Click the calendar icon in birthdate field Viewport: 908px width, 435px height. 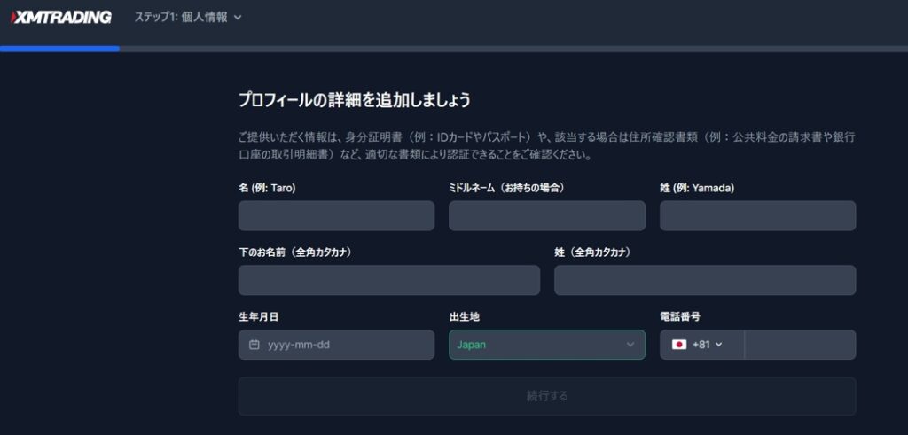254,345
